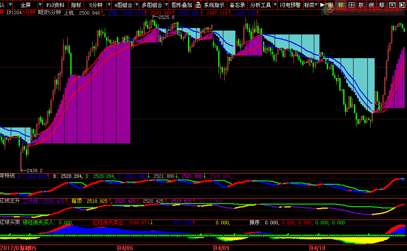The image size is (407, 251).
Task: Click the 权 toolbar icon
Action: pos(361,5)
